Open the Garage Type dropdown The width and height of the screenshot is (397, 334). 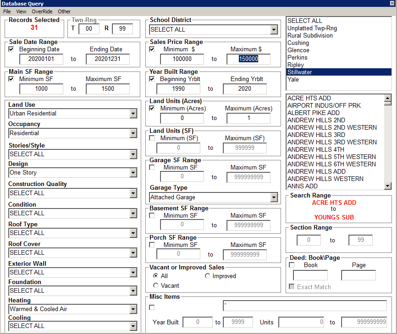click(274, 197)
